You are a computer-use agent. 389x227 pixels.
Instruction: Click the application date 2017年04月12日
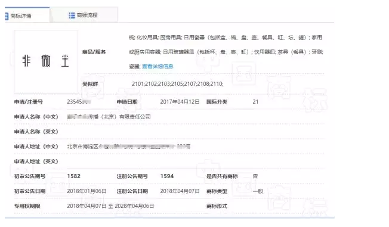pyautogui.click(x=180, y=102)
